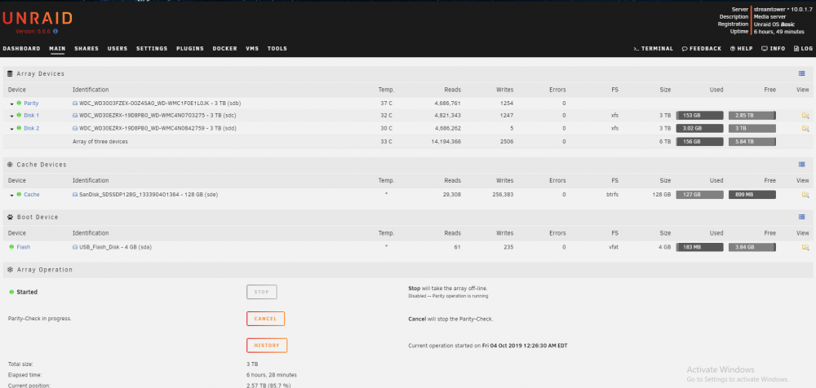
Task: Click Disk 1 green status indicator
Action: point(19,115)
